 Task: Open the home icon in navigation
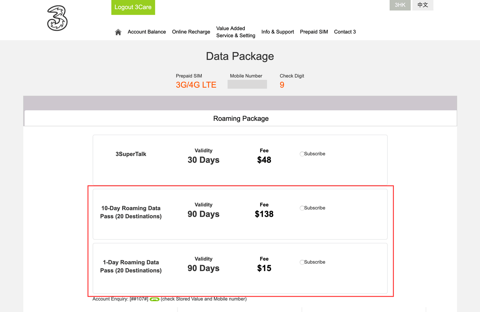tap(118, 32)
